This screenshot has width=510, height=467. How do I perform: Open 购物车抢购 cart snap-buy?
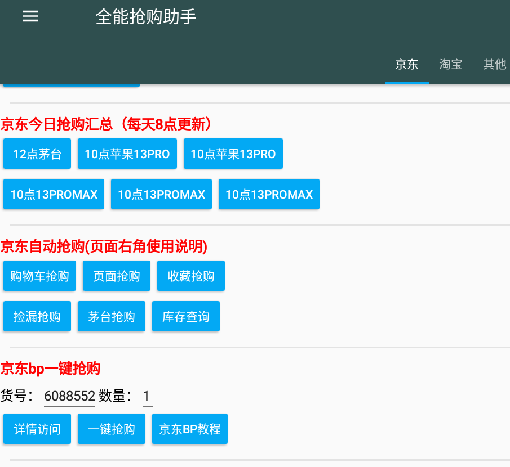pyautogui.click(x=39, y=276)
